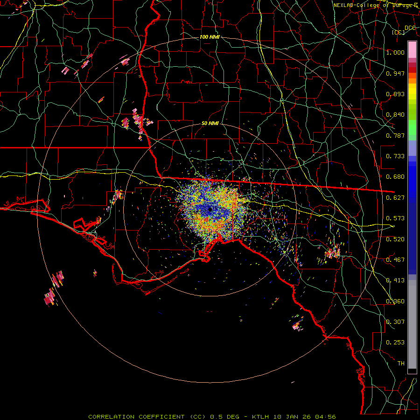The image size is (420, 420).
Task: Select the 100 NMI range ring label
Action: 210,37
